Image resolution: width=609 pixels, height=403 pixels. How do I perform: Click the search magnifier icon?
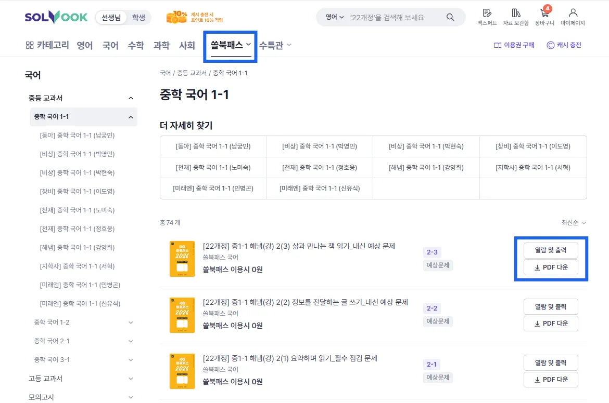click(x=450, y=17)
